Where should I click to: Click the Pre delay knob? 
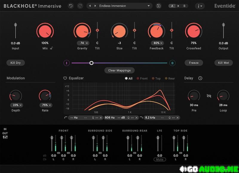tap(194, 96)
